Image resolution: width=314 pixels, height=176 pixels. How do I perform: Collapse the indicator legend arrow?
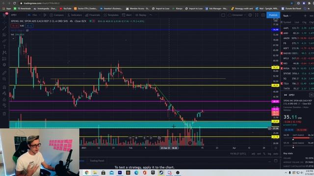[x=13, y=38]
